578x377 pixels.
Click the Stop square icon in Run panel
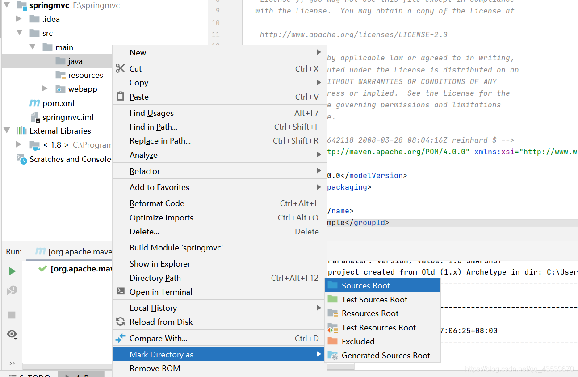pyautogui.click(x=12, y=315)
